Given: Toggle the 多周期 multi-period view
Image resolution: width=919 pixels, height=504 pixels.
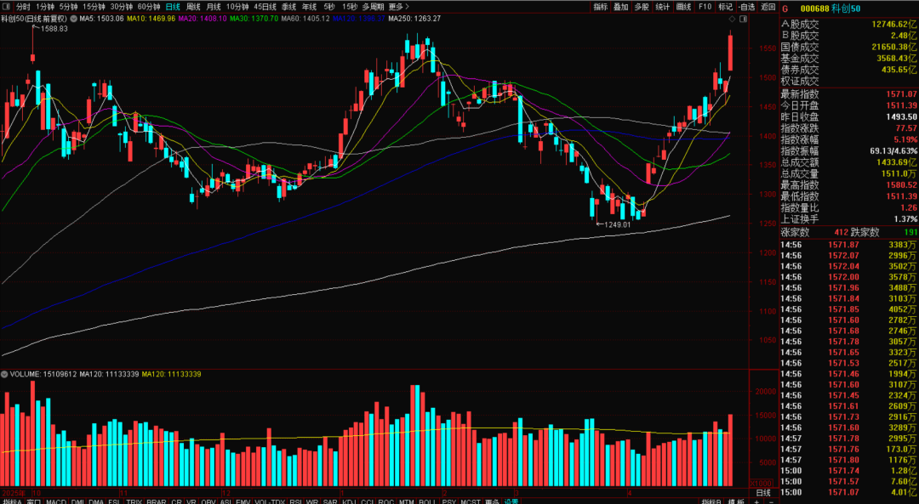Looking at the screenshot, I should point(373,7).
